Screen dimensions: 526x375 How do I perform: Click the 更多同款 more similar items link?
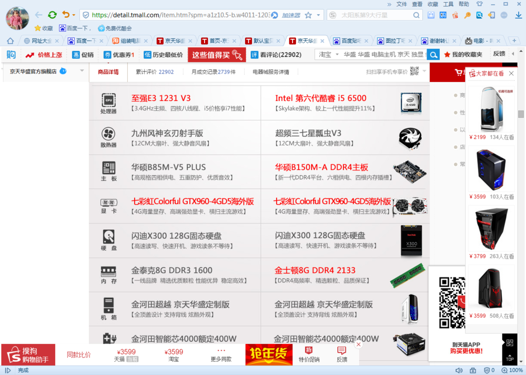[221, 355]
